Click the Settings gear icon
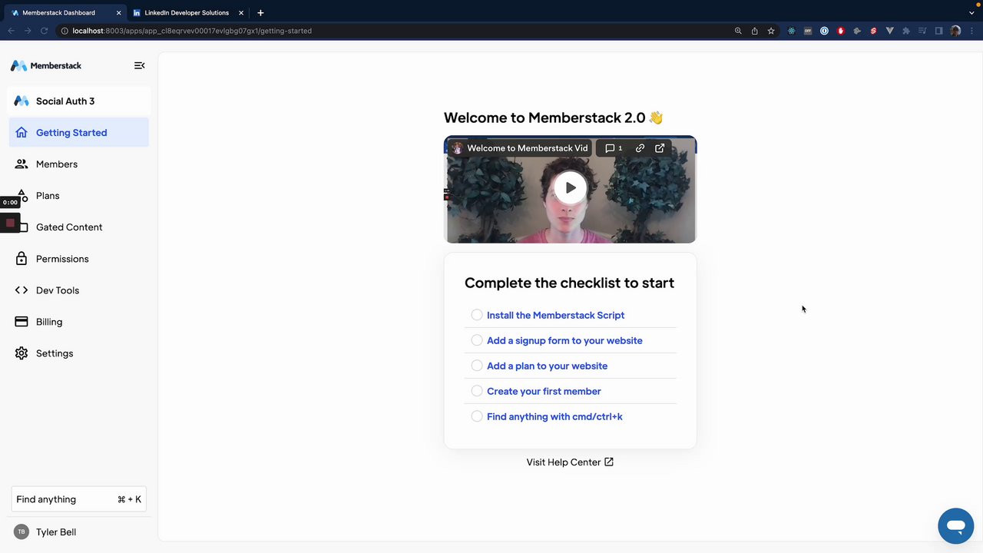Image resolution: width=983 pixels, height=553 pixels. coord(22,353)
